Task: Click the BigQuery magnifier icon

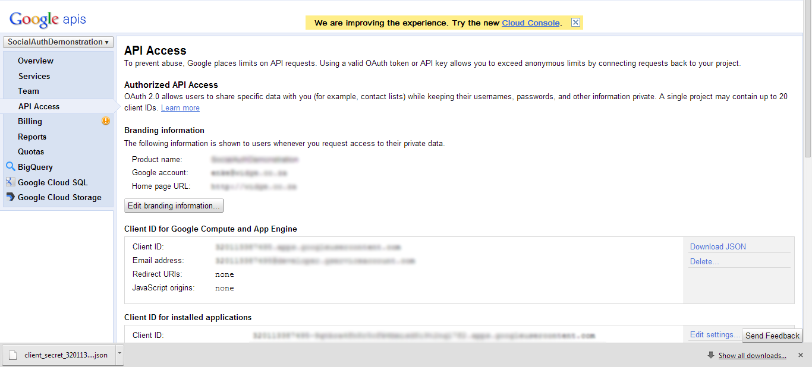Action: coord(10,167)
